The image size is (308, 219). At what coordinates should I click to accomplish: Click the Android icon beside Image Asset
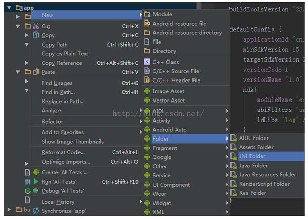pyautogui.click(x=147, y=91)
